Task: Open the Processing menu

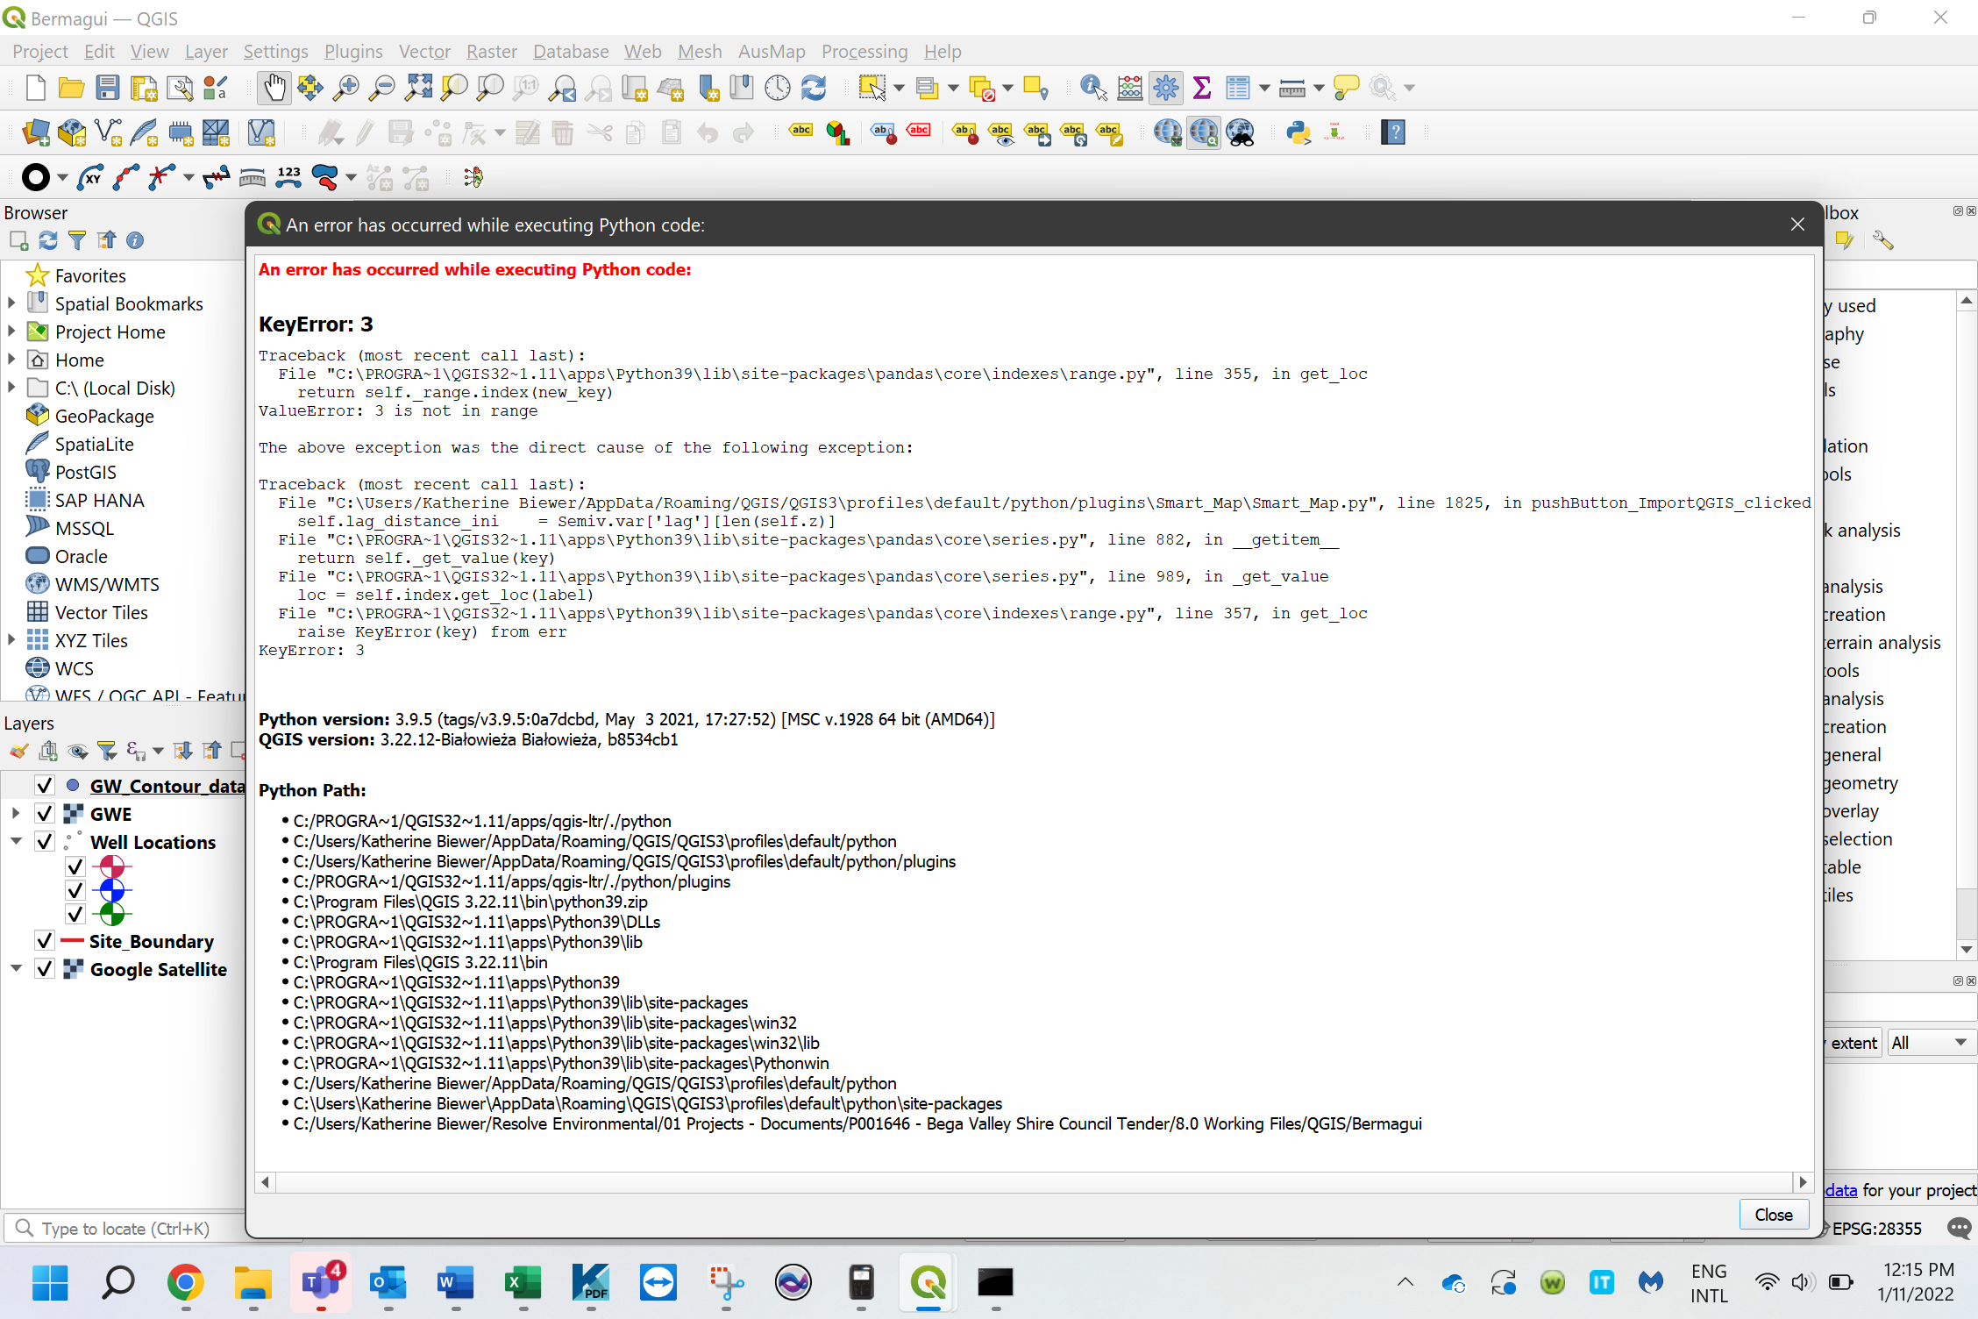Action: 864,51
